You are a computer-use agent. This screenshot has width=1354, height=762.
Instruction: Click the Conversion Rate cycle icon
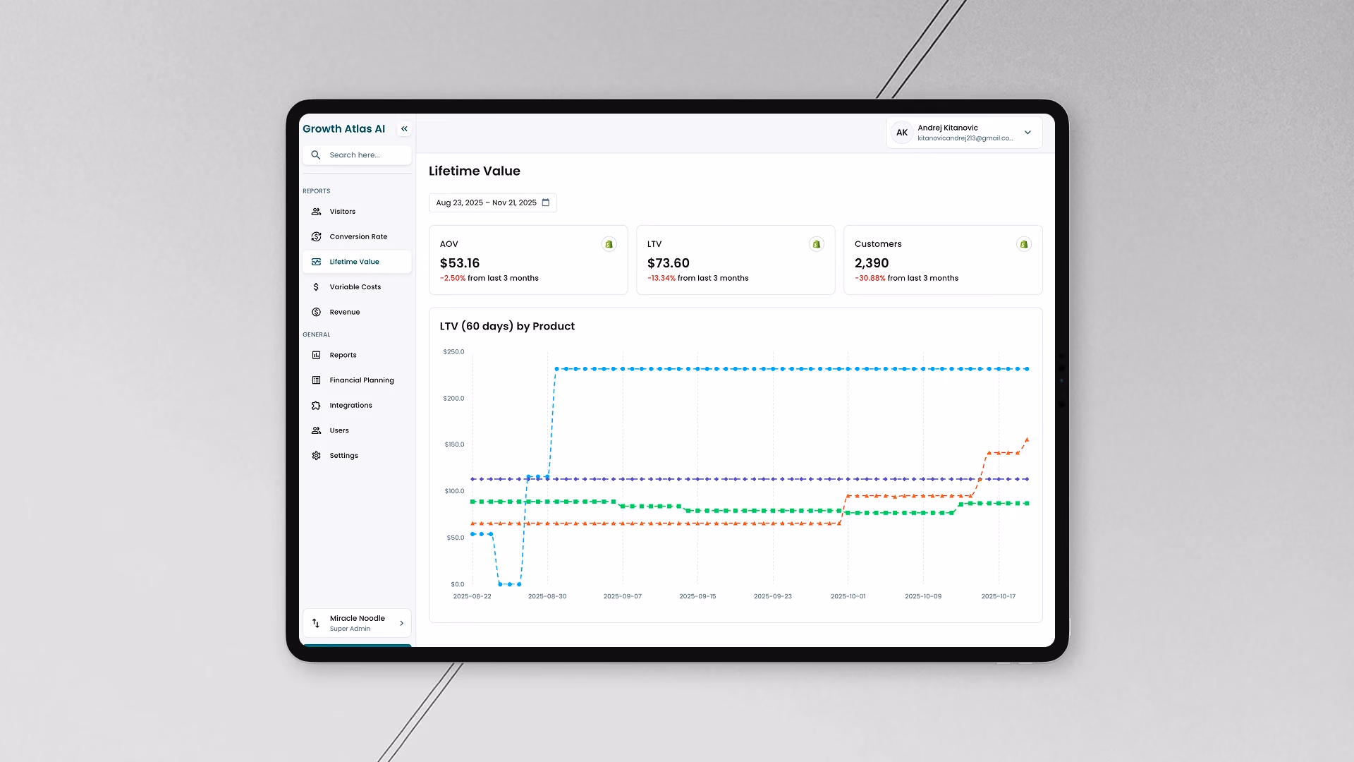[x=316, y=237]
